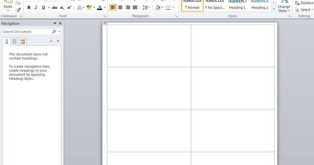Click the search magnifier icon
This screenshot has height=165, width=314.
(54, 31)
